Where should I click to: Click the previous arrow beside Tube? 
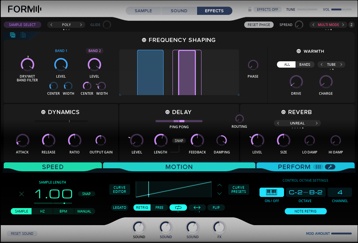(322, 64)
